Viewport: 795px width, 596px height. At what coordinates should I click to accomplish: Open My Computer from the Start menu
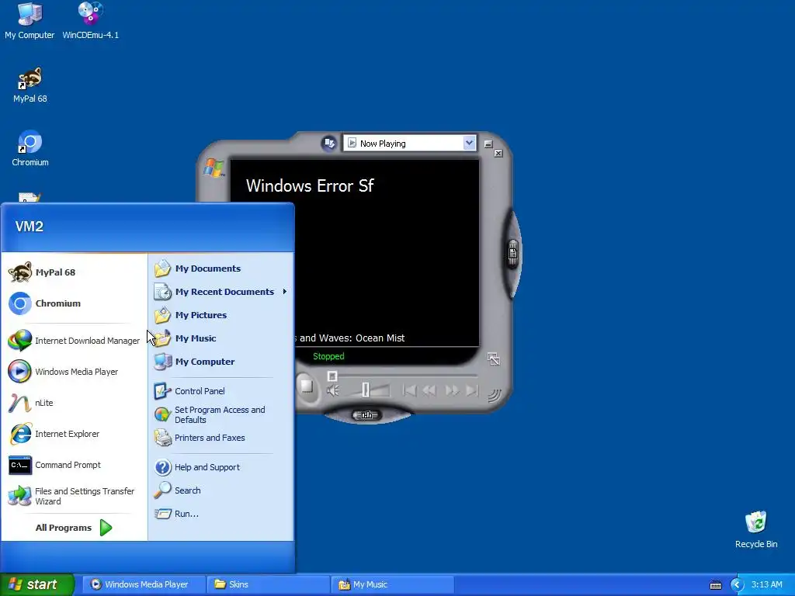(220, 362)
